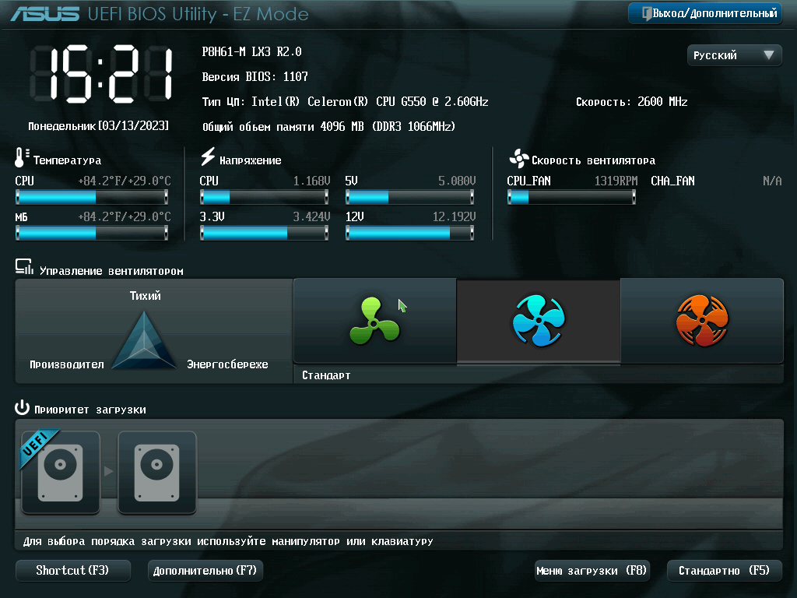The image size is (797, 598).
Task: Open the Русский language dropdown
Action: 735,55
